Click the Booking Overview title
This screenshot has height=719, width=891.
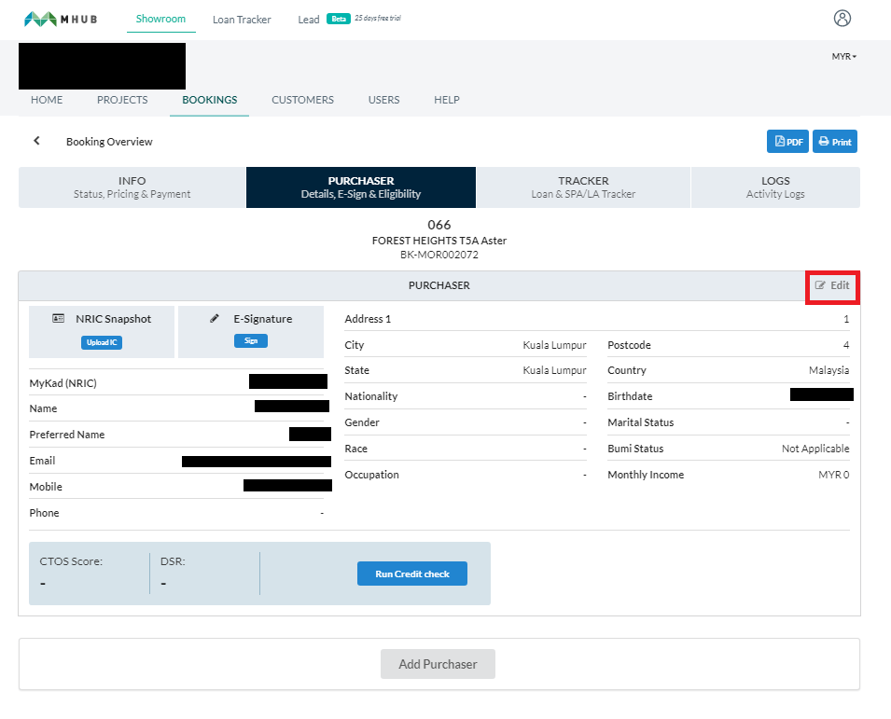109,142
